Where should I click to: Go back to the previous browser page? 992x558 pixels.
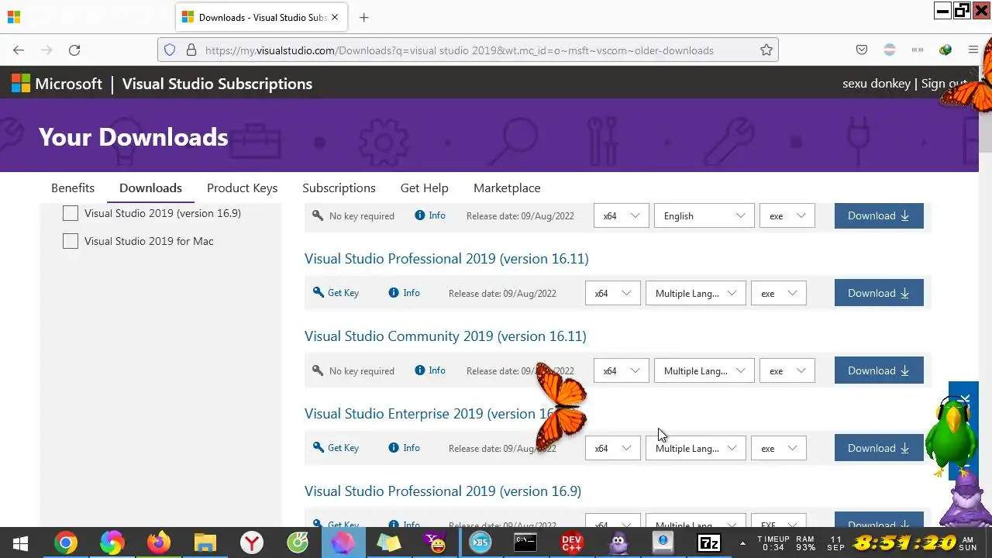(19, 50)
